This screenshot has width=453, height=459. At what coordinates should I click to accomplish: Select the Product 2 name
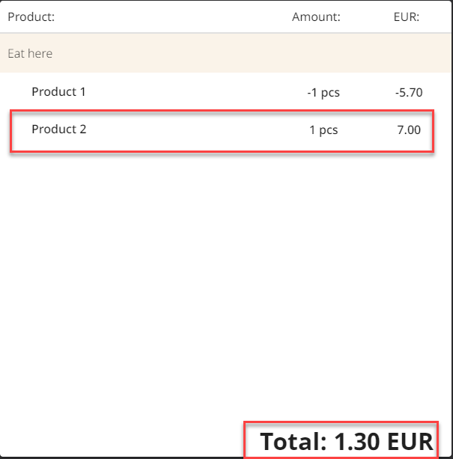[58, 130]
